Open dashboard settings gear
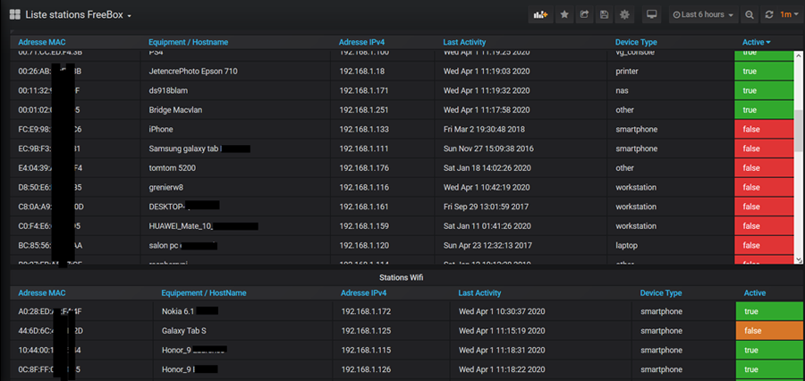 tap(624, 15)
